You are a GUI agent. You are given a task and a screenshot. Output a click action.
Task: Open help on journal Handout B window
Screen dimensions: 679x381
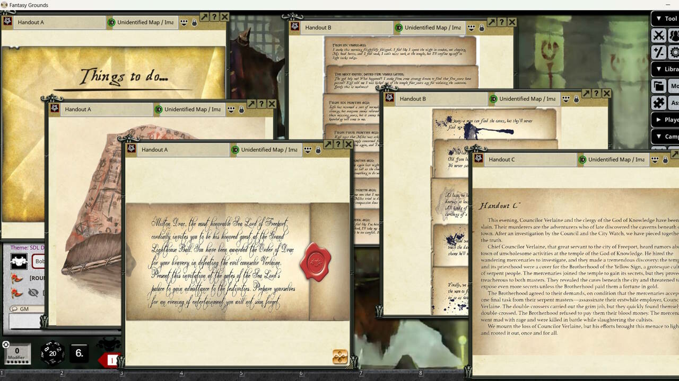click(501, 22)
